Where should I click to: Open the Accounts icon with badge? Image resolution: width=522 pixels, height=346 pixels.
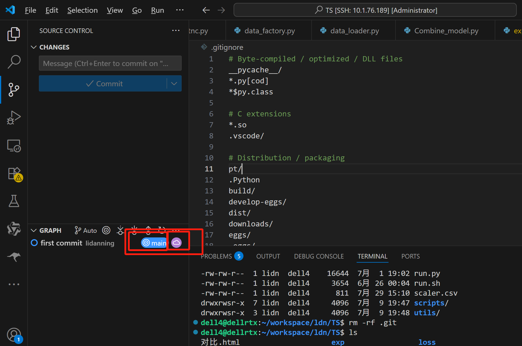[15, 335]
